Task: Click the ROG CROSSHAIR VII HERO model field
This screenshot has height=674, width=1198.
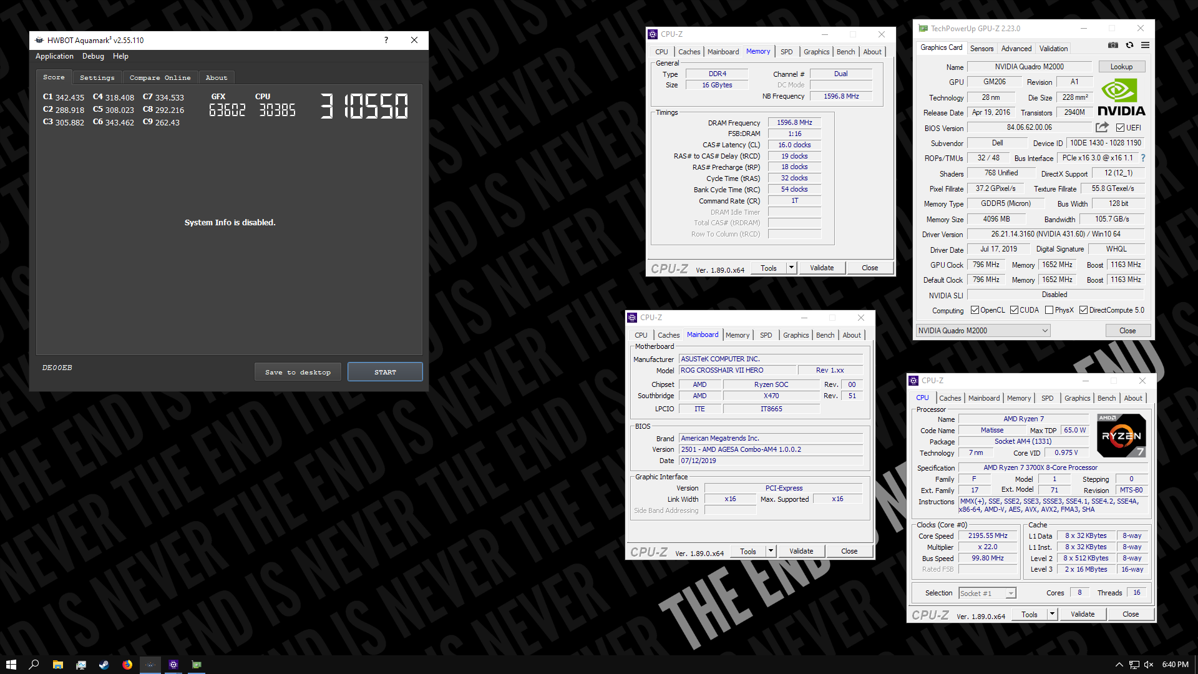Action: (738, 370)
